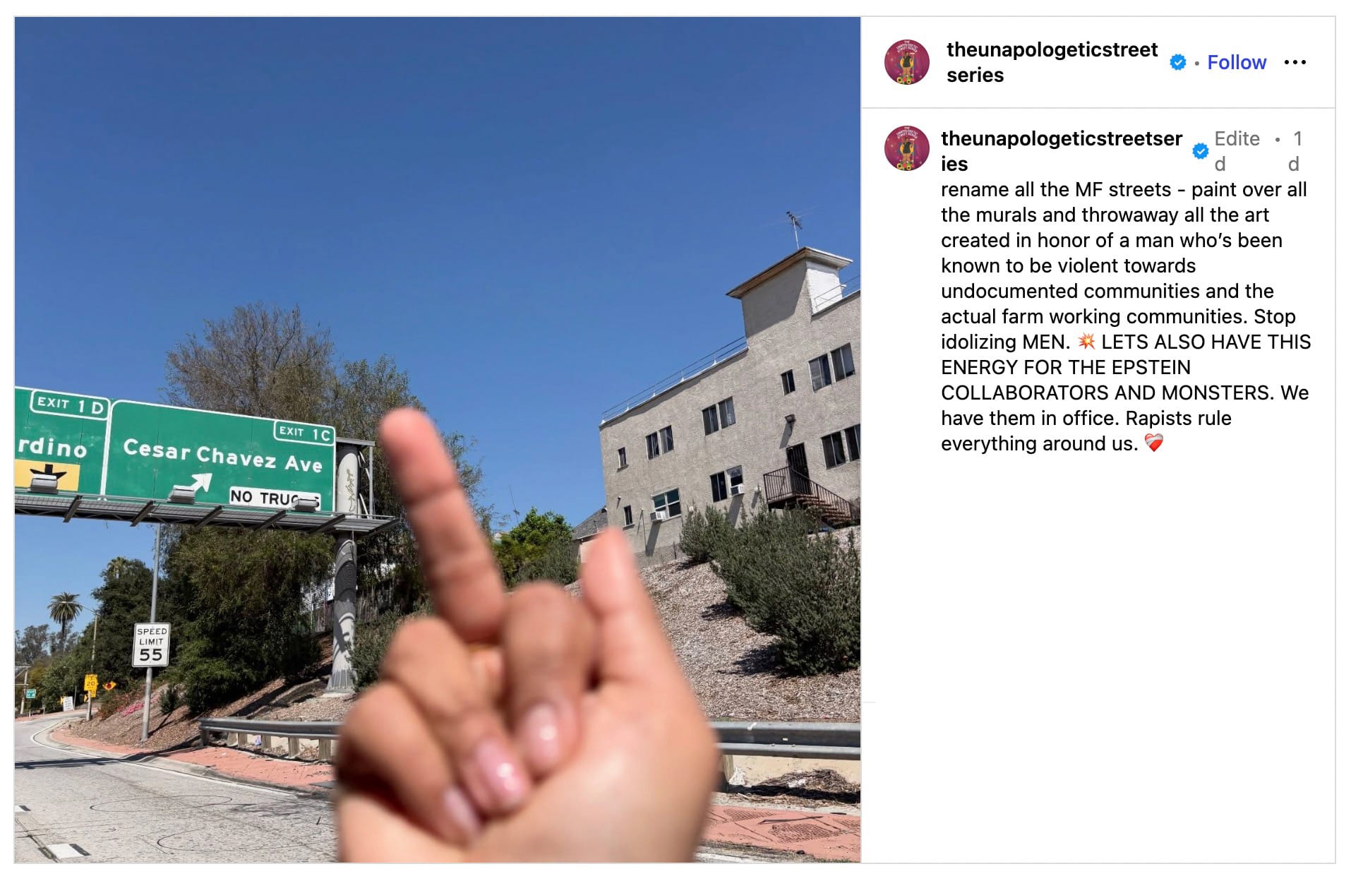Click the caption author's profile avatar

pos(906,148)
